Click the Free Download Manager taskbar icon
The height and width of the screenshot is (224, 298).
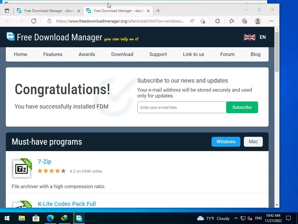(x=79, y=218)
